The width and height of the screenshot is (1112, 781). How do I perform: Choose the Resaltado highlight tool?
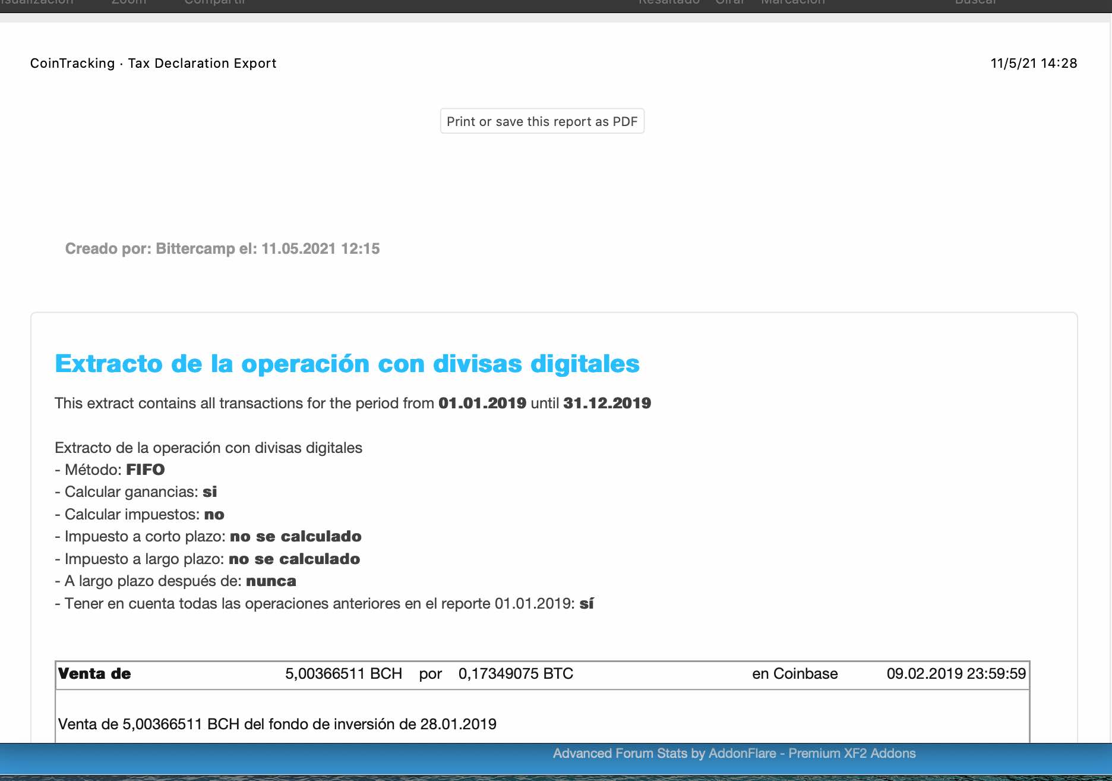pos(669,2)
